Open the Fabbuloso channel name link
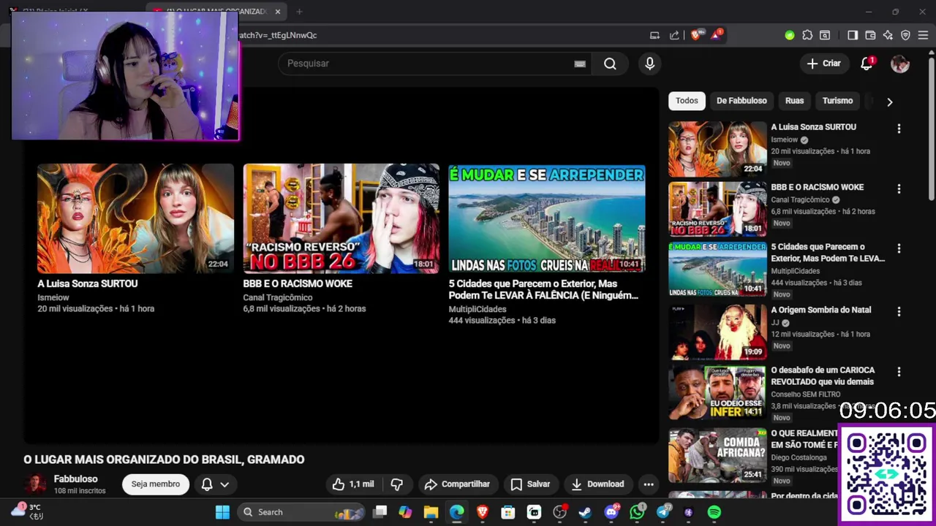Screen dimensions: 936x526 75,479
